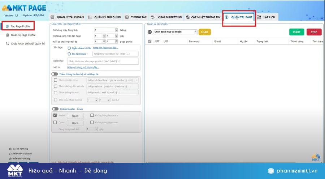
Task: Check the Thêm đường dẫn website box
Action: [55, 86]
